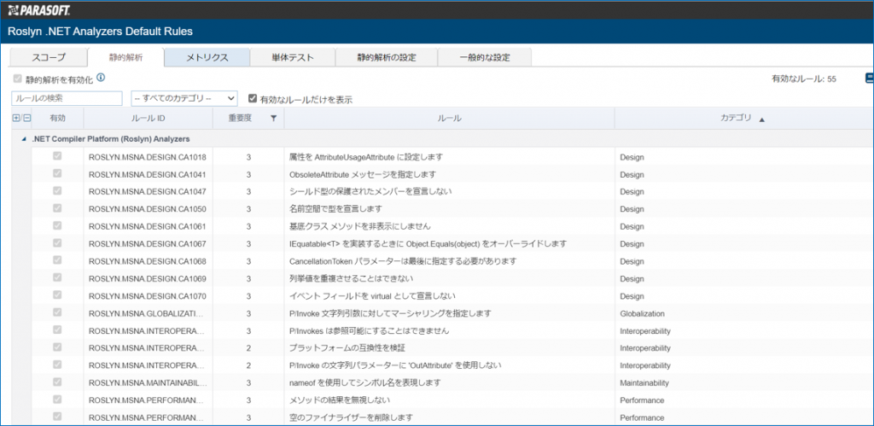Toggle 有効なルールだけを表示 checkbox
Image resolution: width=874 pixels, height=426 pixels.
(253, 99)
